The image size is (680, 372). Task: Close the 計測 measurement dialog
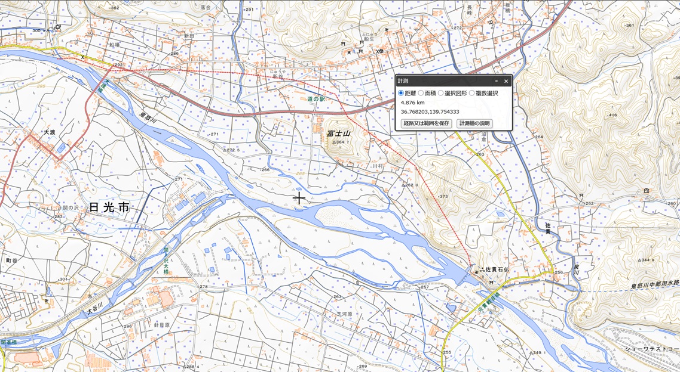pyautogui.click(x=506, y=81)
